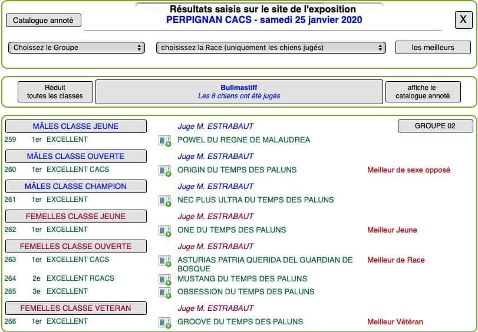The height and width of the screenshot is (332, 478).
Task: Select ASTURIAS PATRIA QUERIDA DEL GUARDIAN DE BOSQUE
Action: pos(265,264)
